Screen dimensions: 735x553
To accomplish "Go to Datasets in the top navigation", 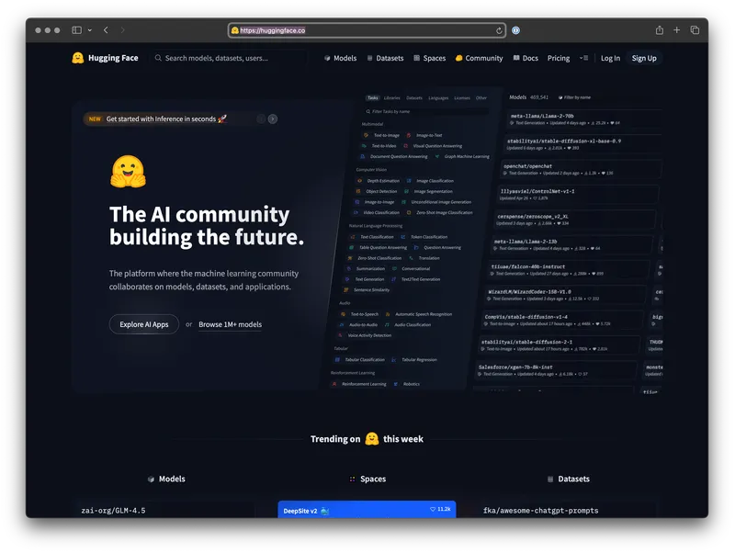I will 385,58.
